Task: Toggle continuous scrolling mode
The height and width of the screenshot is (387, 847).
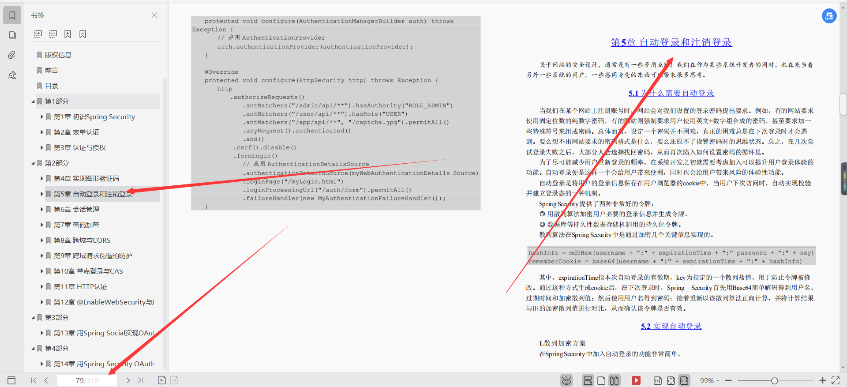Action: tap(588, 380)
